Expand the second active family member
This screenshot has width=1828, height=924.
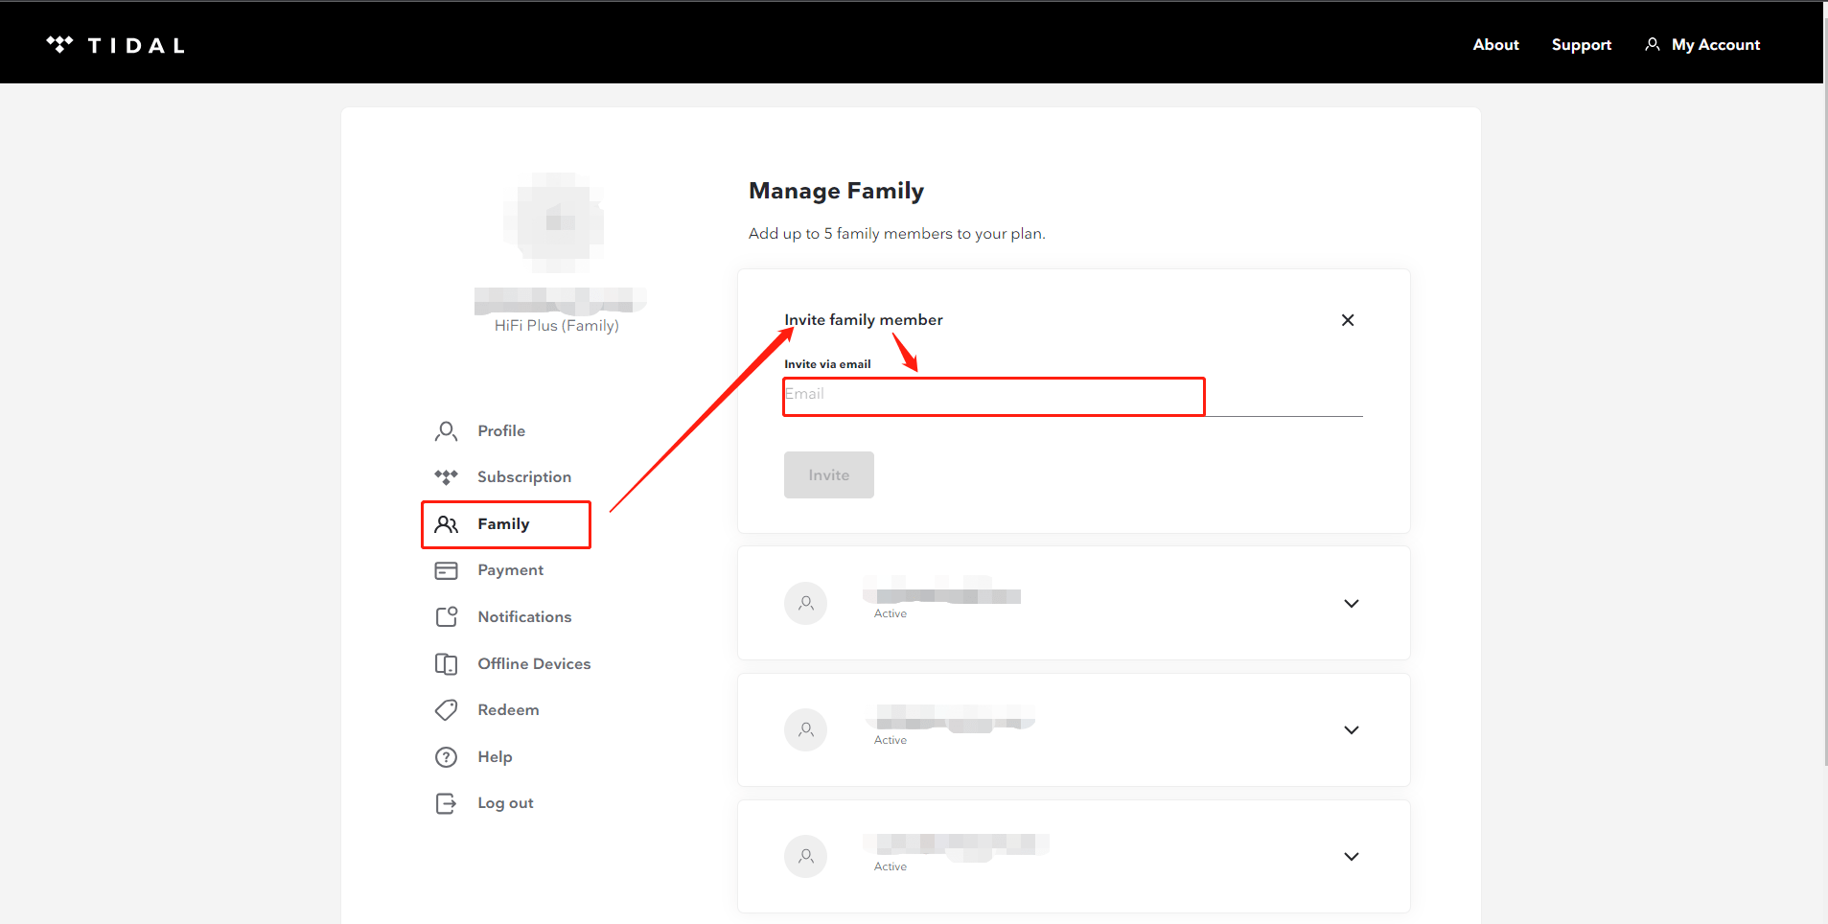click(1351, 730)
